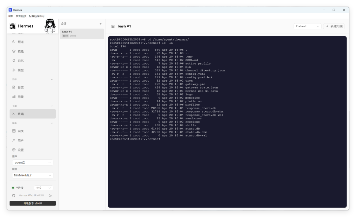
Task: Click the Hermes Web UI v0.3.8 link
Action: [x=31, y=196]
